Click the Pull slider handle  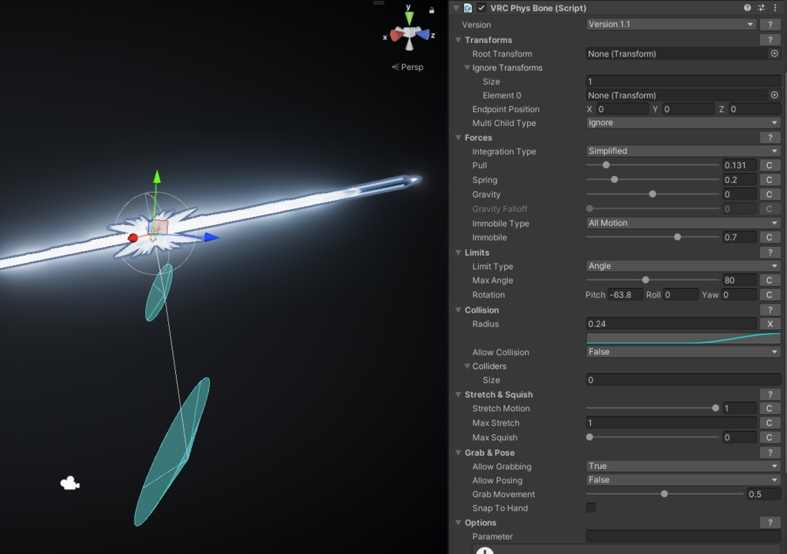pyautogui.click(x=606, y=165)
